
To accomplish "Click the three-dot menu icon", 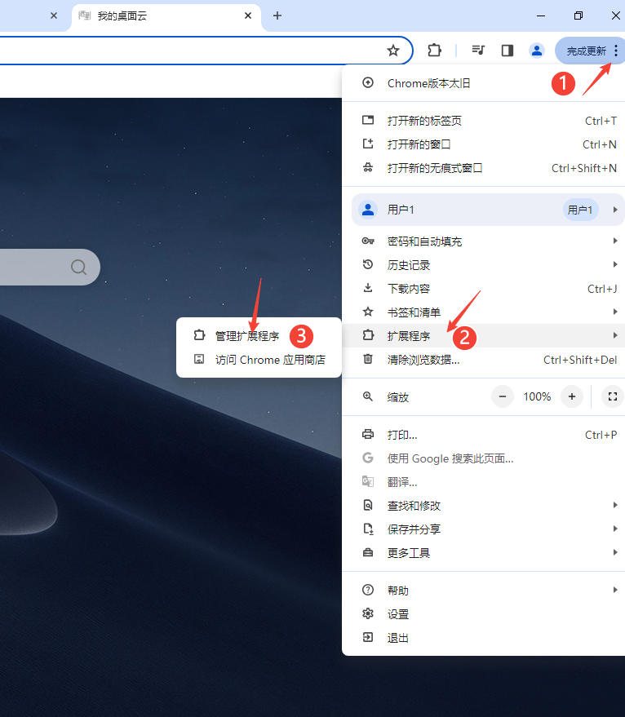I will (615, 51).
